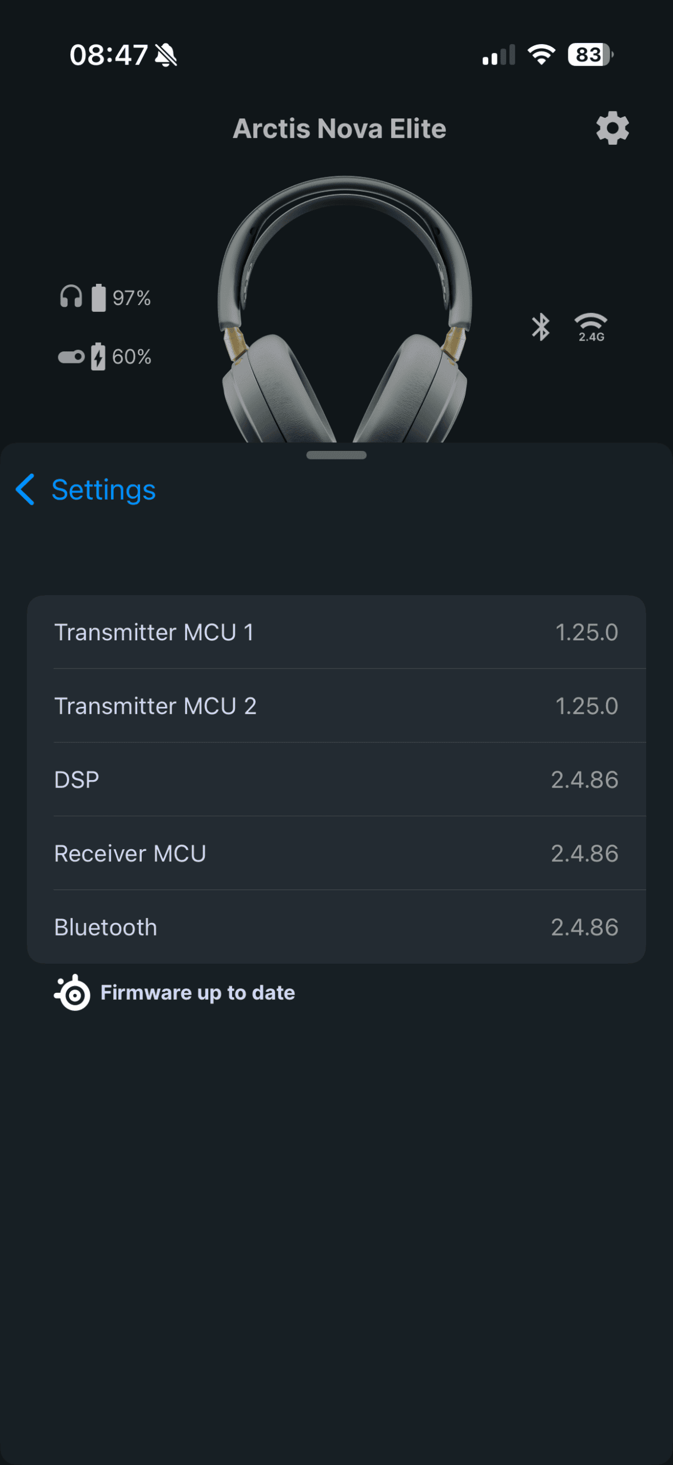Tap the Settings back link
The height and width of the screenshot is (1465, 673).
(103, 490)
